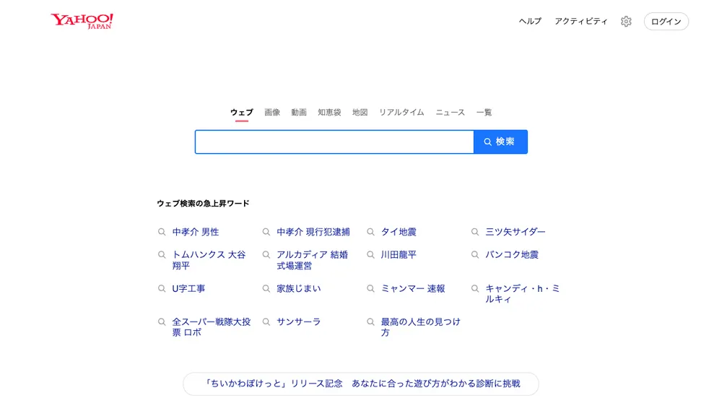The height and width of the screenshot is (406, 722).
Task: Open the ちいかわぽけっと release banner
Action: coord(361,384)
